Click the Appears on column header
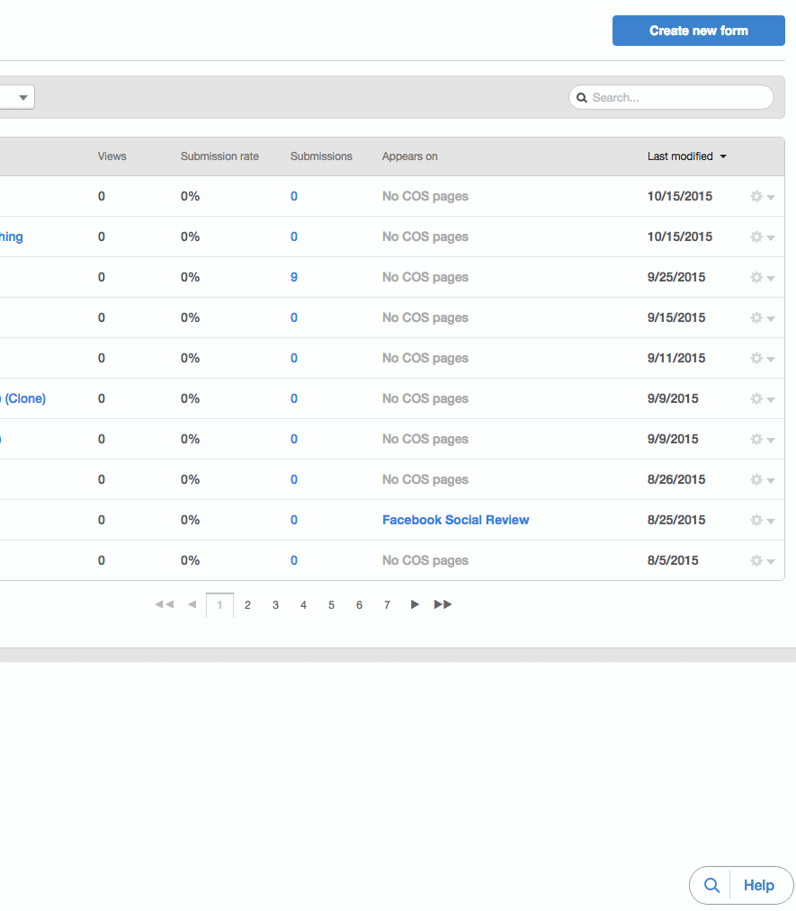 (x=409, y=156)
